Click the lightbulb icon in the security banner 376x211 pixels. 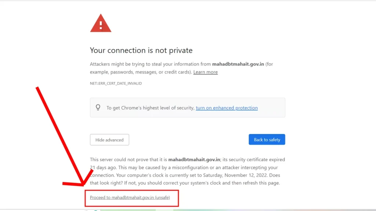pos(98,107)
